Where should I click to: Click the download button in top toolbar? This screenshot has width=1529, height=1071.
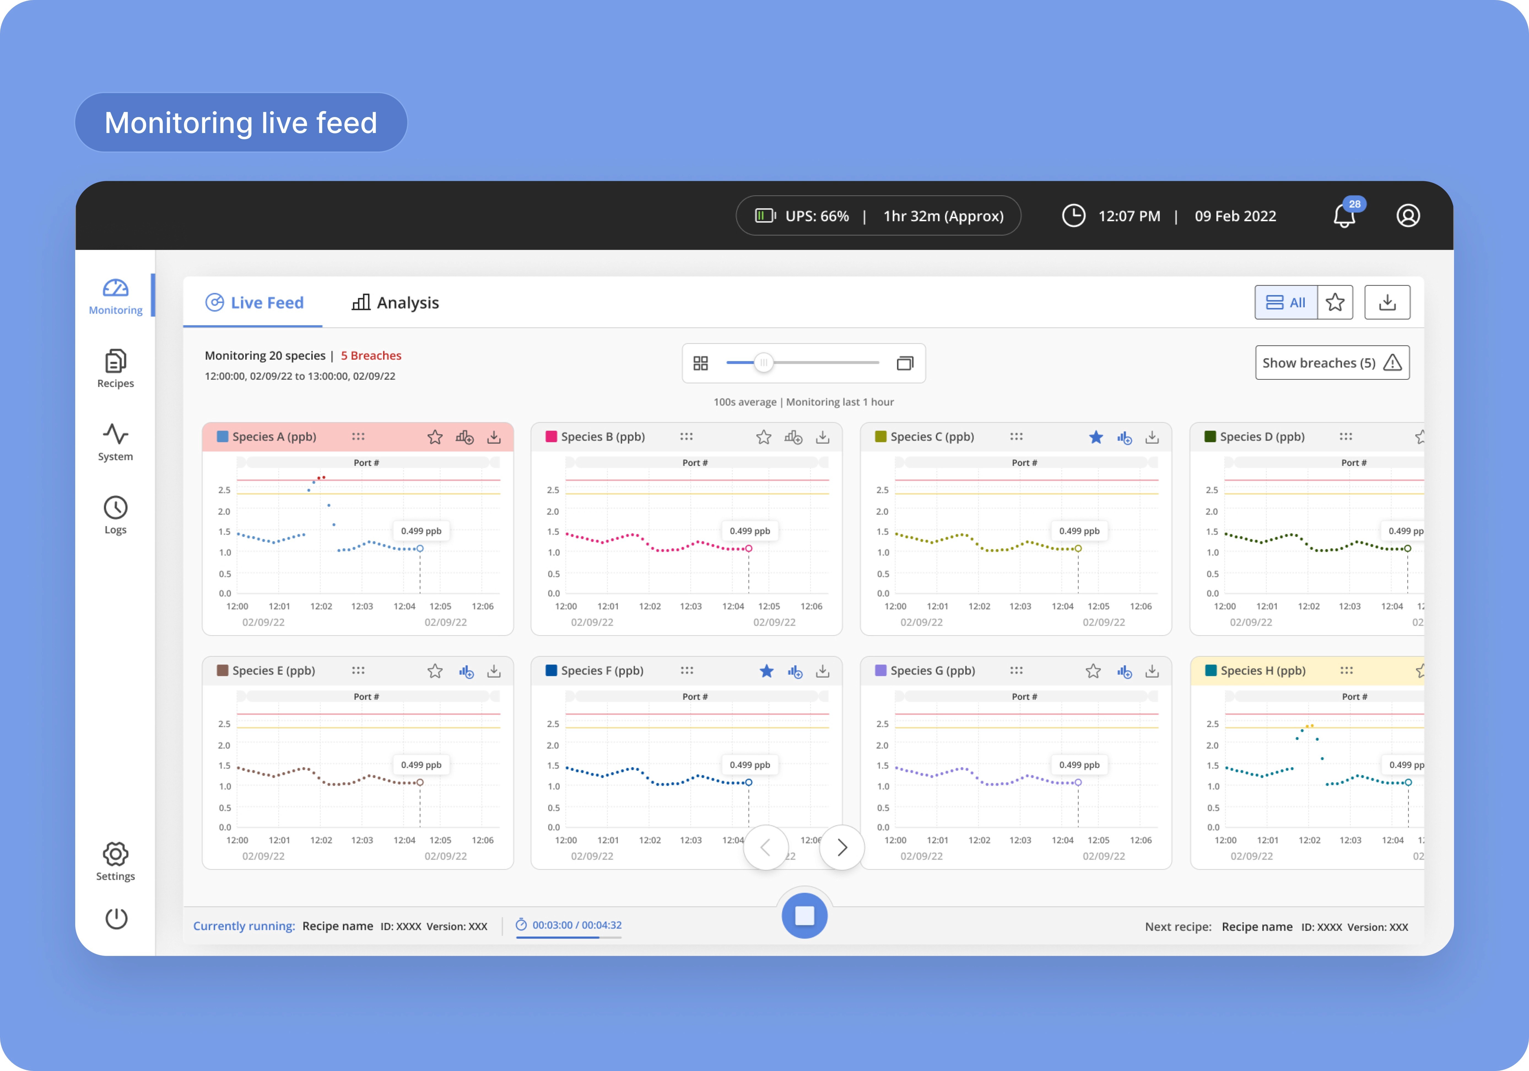tap(1387, 302)
